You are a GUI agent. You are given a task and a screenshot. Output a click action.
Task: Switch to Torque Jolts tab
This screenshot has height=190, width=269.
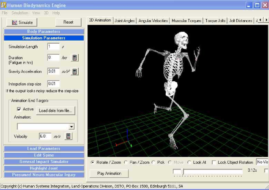click(215, 21)
